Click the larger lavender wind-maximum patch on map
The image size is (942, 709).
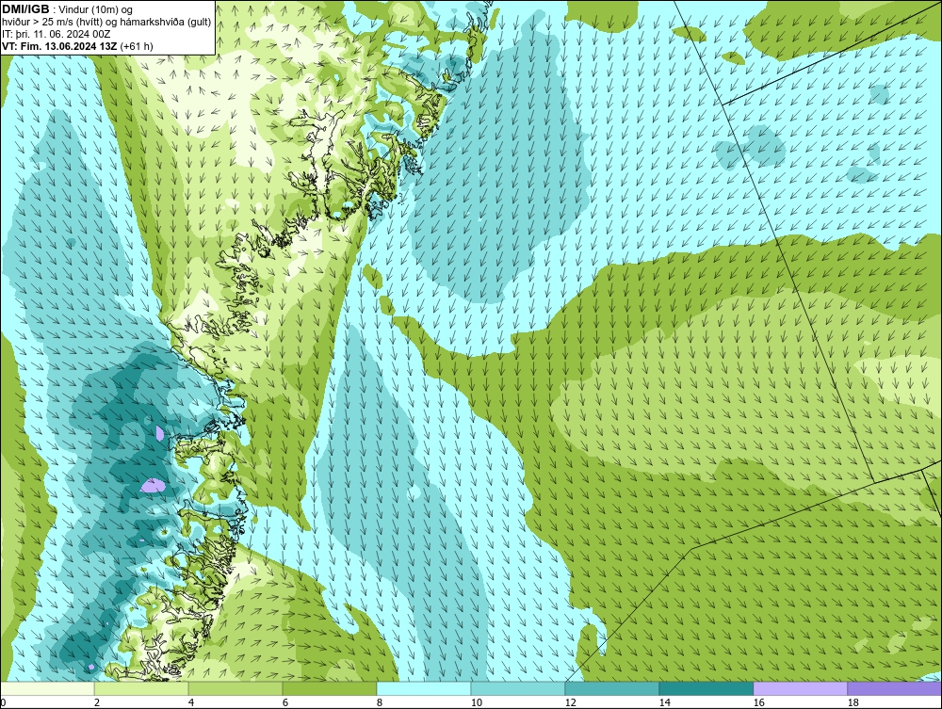click(153, 485)
